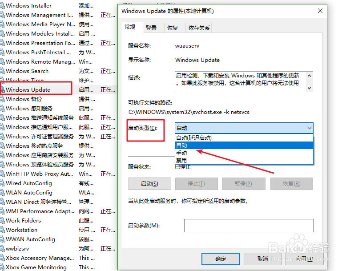350x271 pixels.
Task: Click gear icon beside Windows Media Player N...
Action: point(3,24)
